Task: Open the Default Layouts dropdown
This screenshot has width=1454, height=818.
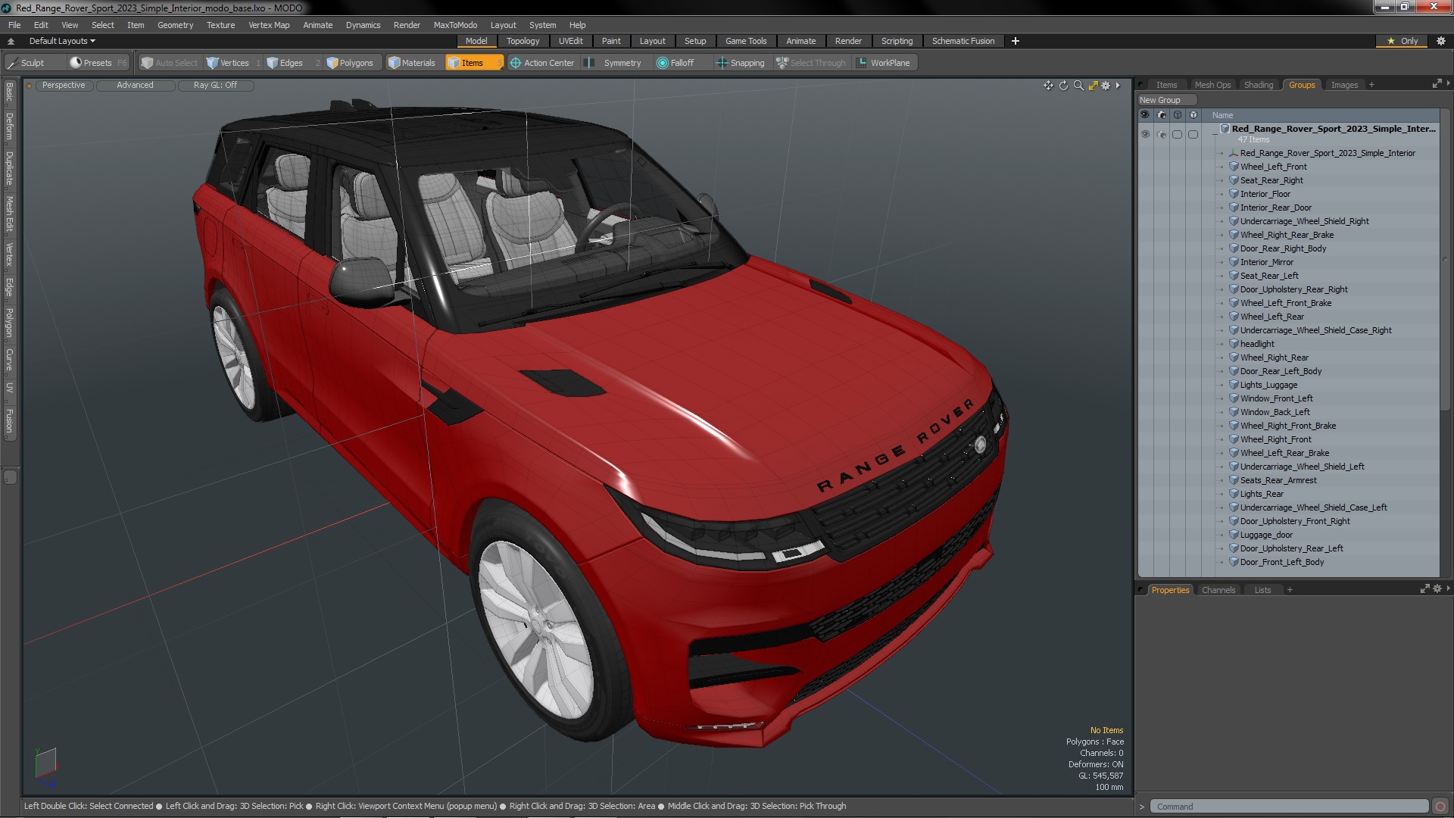Action: [x=62, y=41]
